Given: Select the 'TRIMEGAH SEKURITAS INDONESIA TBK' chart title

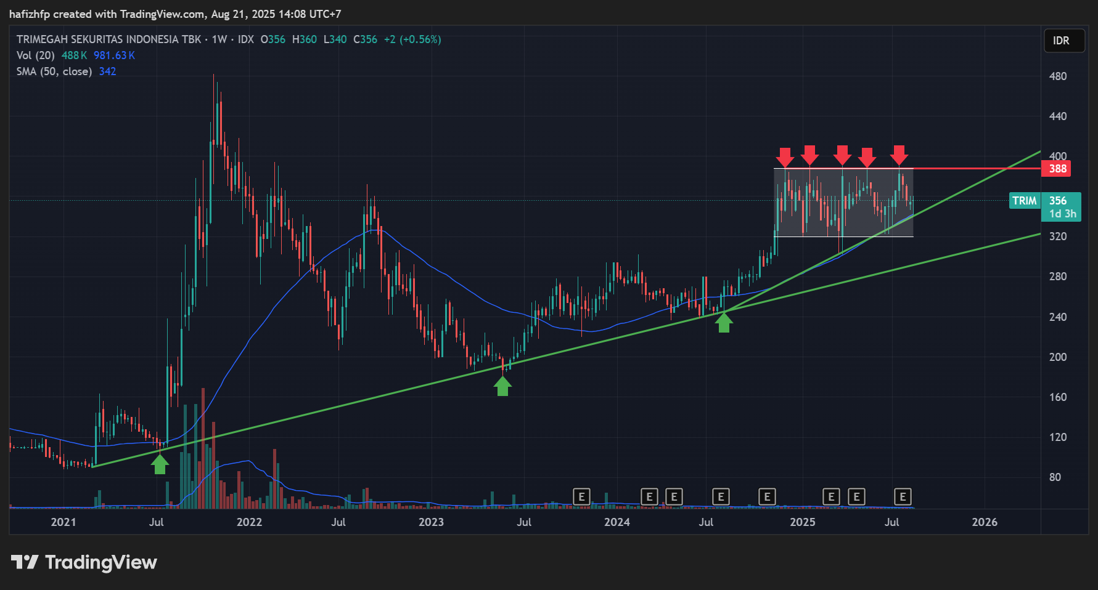Looking at the screenshot, I should tap(109, 39).
